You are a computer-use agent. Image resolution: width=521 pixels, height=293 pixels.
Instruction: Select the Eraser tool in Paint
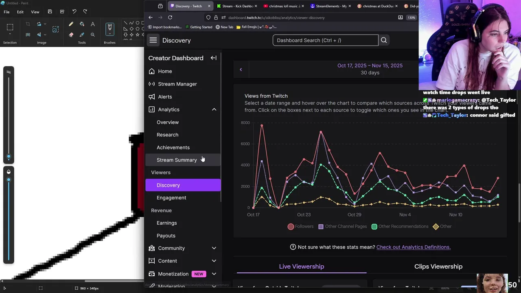(71, 35)
